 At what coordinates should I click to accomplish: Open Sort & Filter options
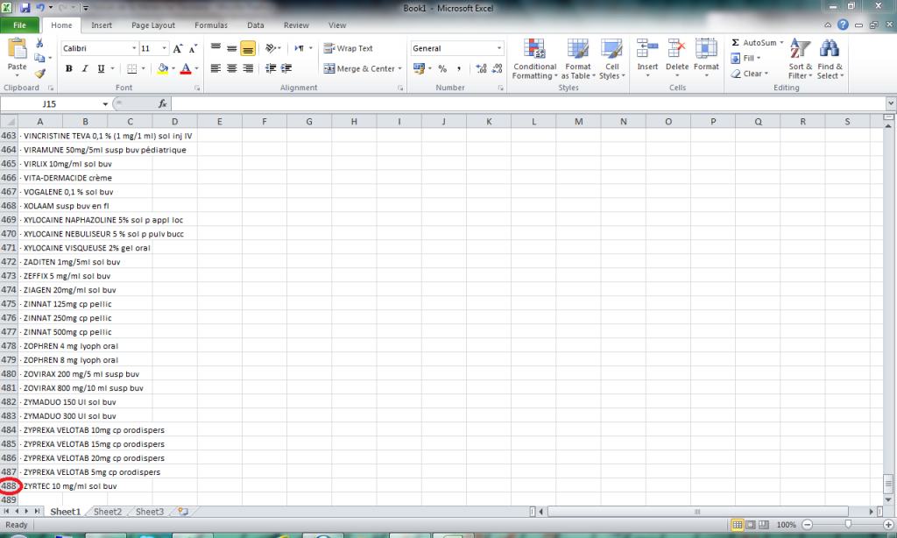click(x=800, y=59)
